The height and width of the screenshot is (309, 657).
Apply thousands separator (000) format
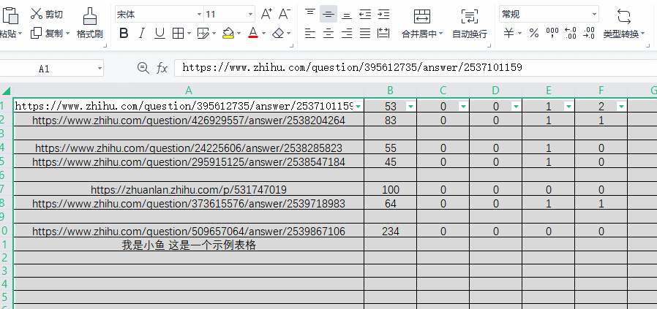pyautogui.click(x=552, y=33)
